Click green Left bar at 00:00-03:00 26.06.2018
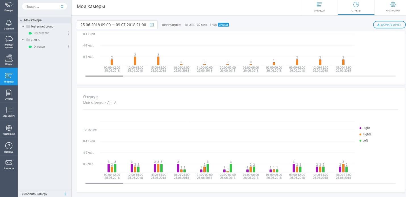The width and height of the screenshot is (406, 197). tap(231, 168)
